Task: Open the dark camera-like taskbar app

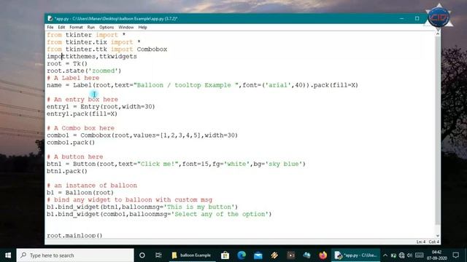Action: pos(290,255)
